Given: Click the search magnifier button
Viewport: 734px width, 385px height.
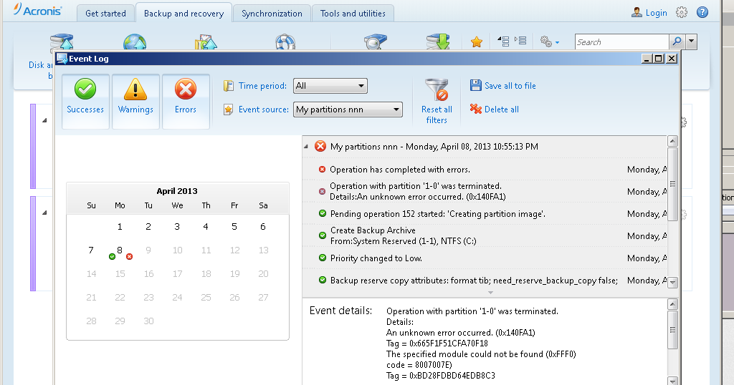Looking at the screenshot, I should (x=677, y=42).
